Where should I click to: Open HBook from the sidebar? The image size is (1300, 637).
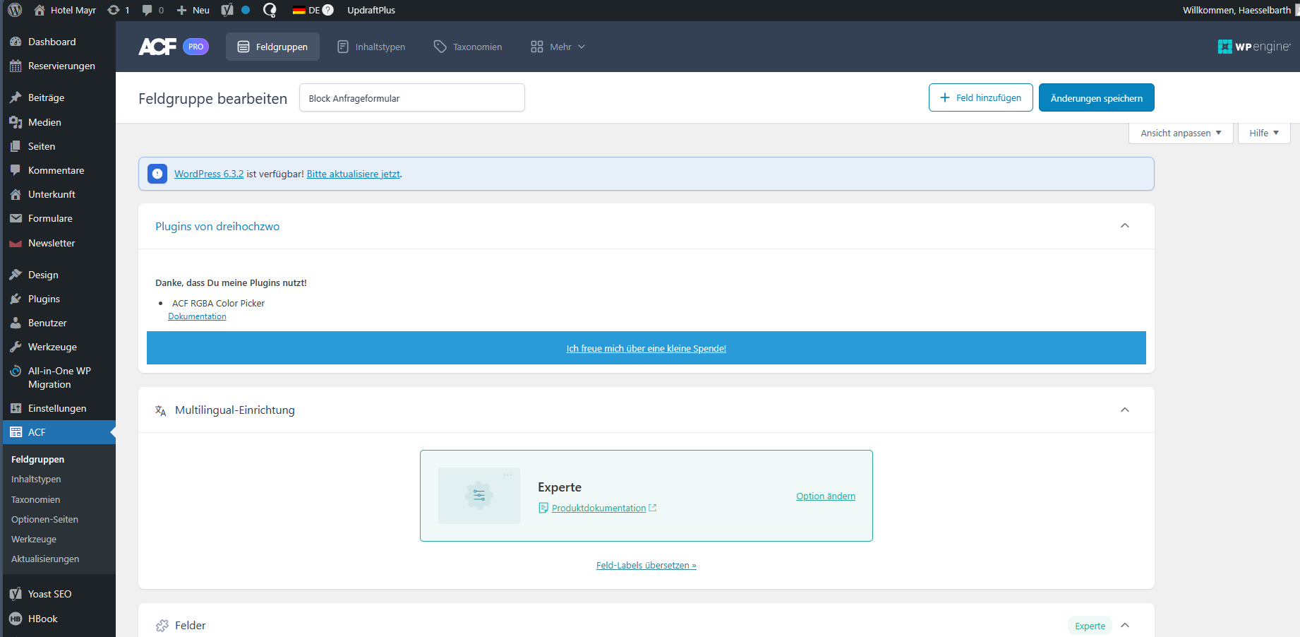(x=42, y=619)
